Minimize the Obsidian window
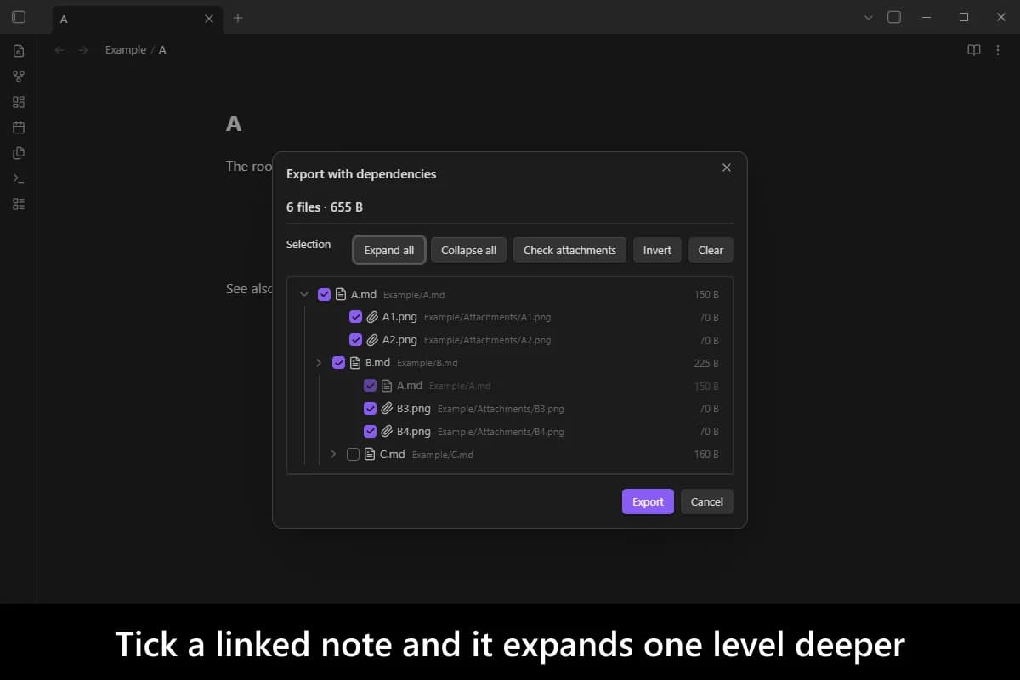Image resolution: width=1020 pixels, height=680 pixels. coord(926,17)
